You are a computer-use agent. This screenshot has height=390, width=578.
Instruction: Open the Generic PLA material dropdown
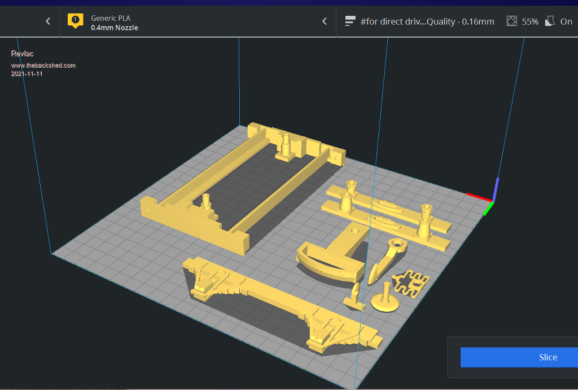click(111, 18)
